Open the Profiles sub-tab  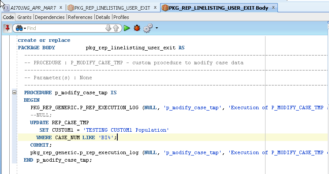[x=121, y=17]
